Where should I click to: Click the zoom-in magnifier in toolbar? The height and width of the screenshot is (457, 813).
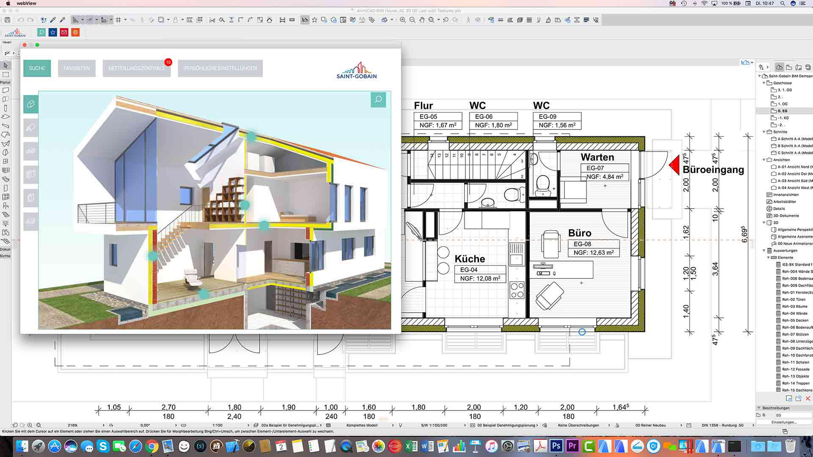pyautogui.click(x=403, y=20)
